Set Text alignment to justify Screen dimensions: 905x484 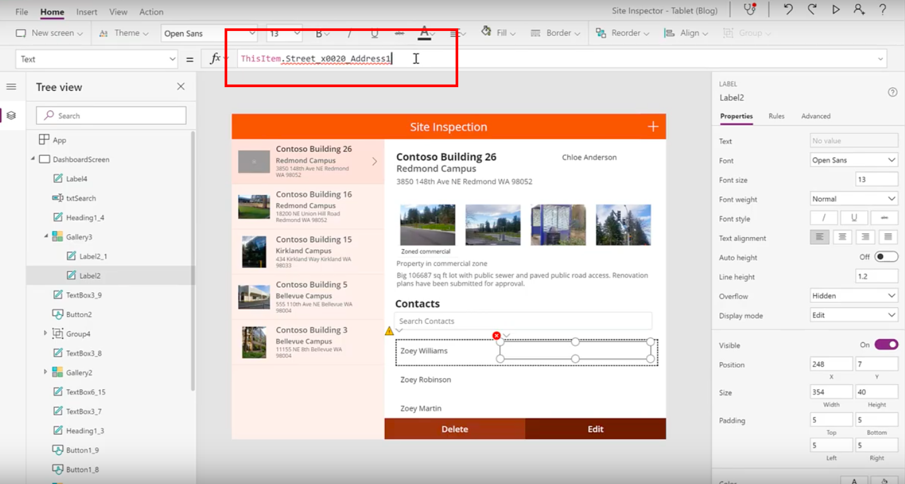coord(888,237)
